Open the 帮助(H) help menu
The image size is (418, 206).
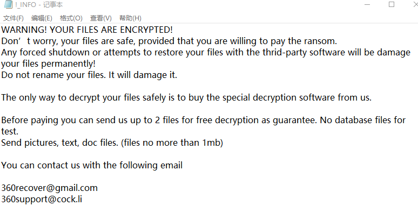coord(130,18)
